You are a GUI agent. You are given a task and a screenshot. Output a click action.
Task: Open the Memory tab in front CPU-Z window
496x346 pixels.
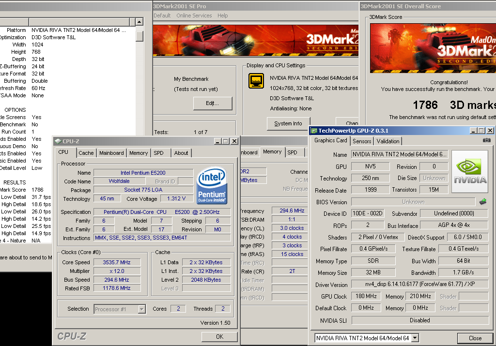pos(138,153)
